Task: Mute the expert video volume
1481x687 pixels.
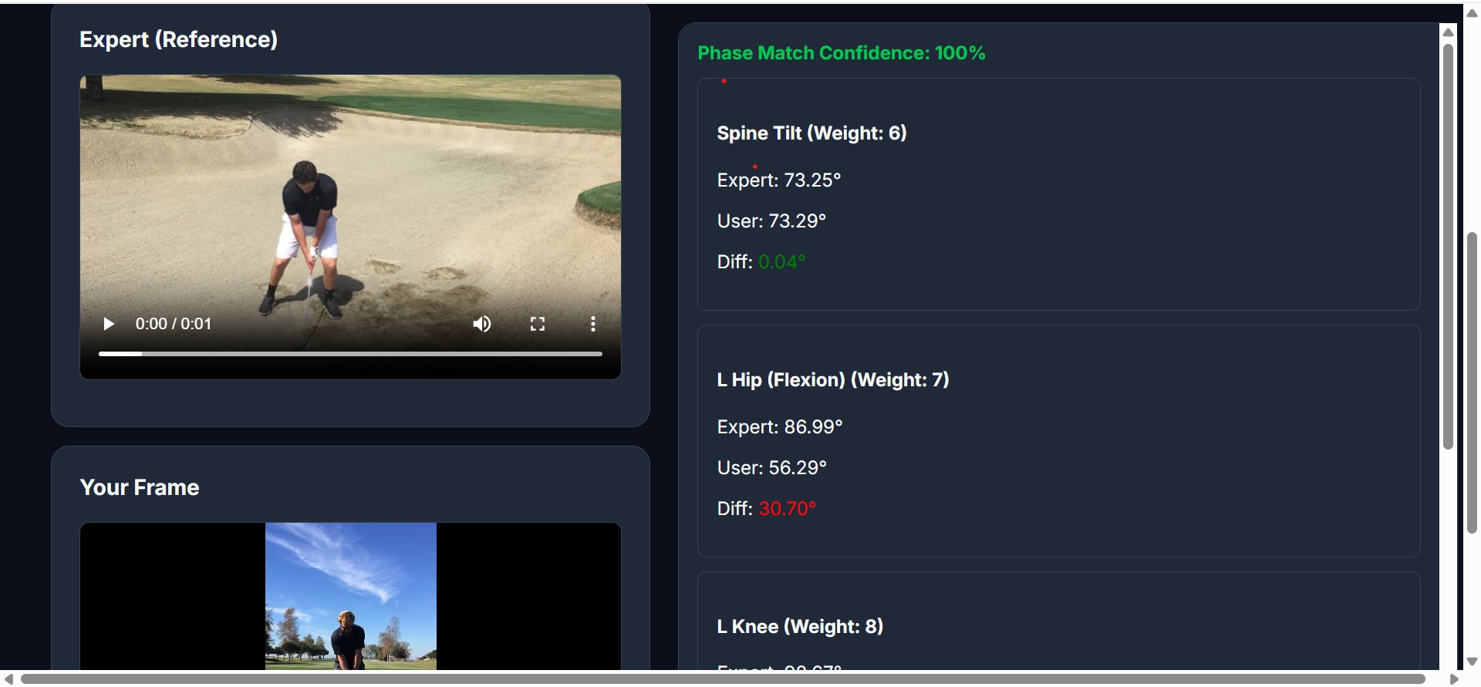Action: tap(482, 324)
